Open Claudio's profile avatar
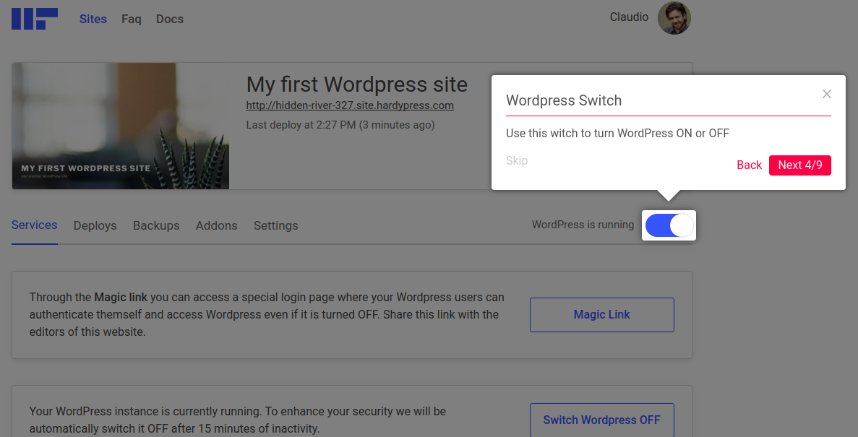Viewport: 858px width, 437px height. 674,18
